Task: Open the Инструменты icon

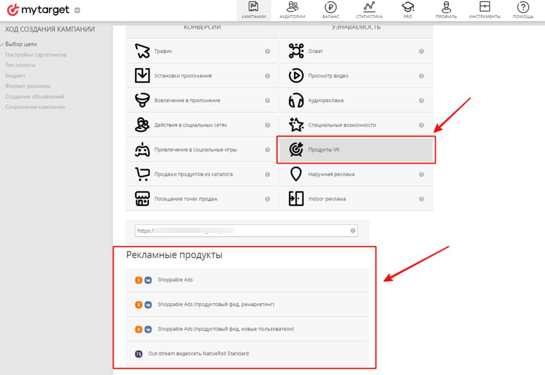Action: 484,6
